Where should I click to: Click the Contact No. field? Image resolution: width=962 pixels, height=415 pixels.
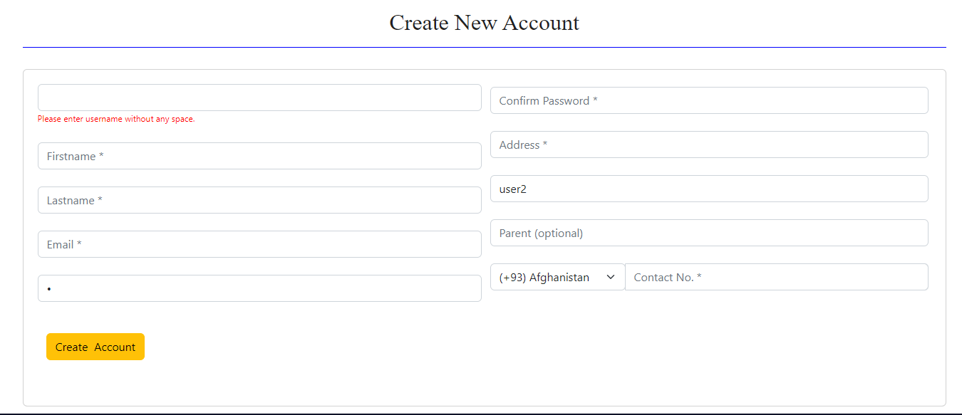(x=776, y=277)
